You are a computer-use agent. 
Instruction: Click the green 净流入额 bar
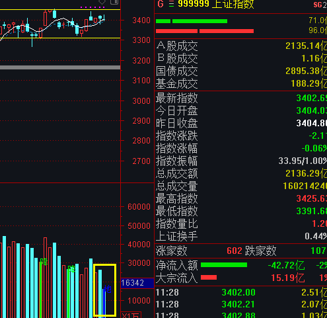224,264
